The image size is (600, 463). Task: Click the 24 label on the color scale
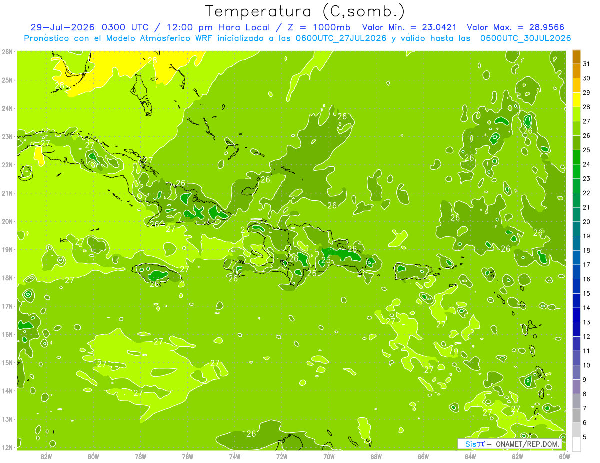click(587, 164)
